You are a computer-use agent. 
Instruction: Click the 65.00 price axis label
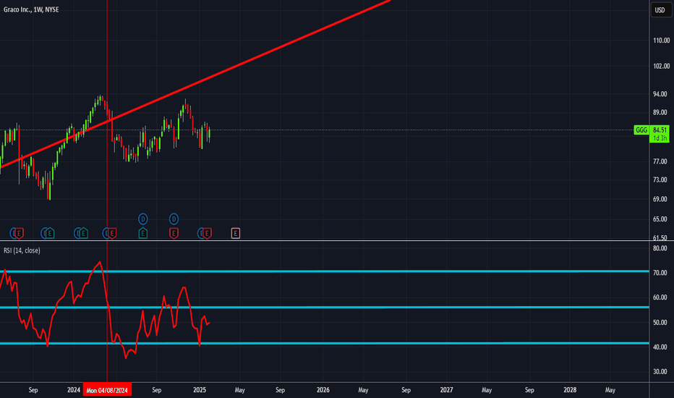coord(660,219)
